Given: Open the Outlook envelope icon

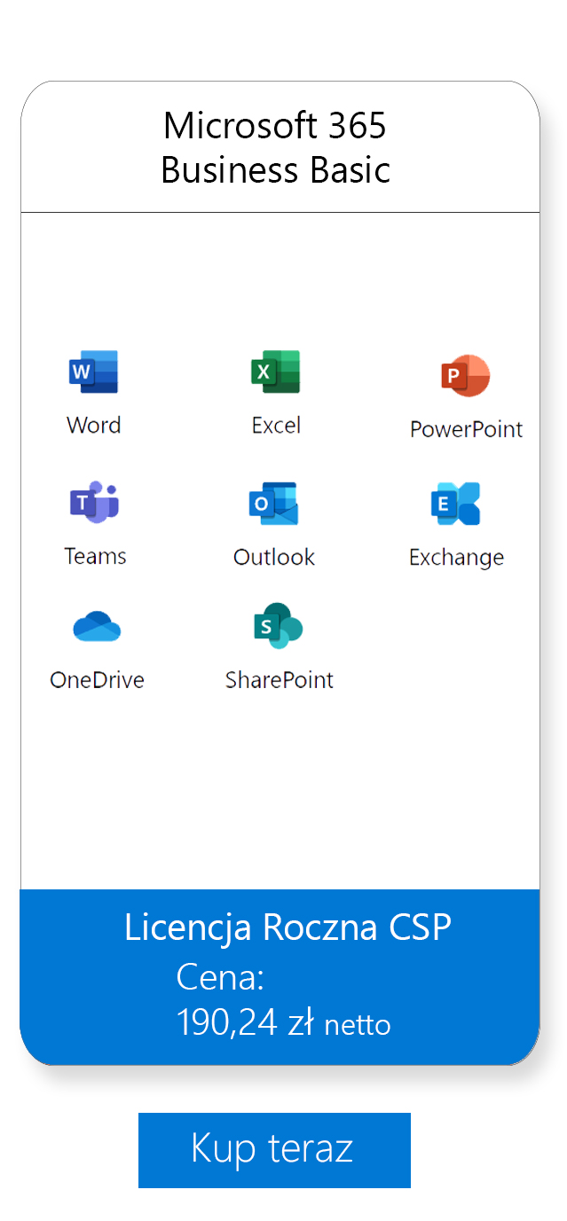Looking at the screenshot, I should 273,504.
